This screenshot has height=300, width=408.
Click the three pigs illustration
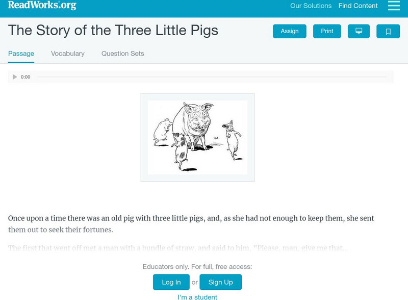(x=197, y=137)
